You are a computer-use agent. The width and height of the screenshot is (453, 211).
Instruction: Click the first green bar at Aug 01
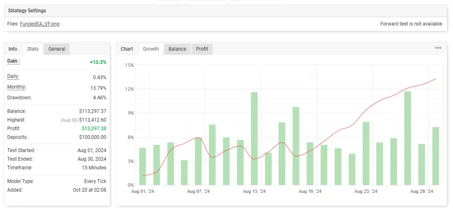tap(143, 166)
